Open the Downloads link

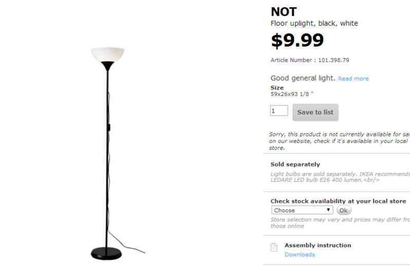[x=300, y=255]
